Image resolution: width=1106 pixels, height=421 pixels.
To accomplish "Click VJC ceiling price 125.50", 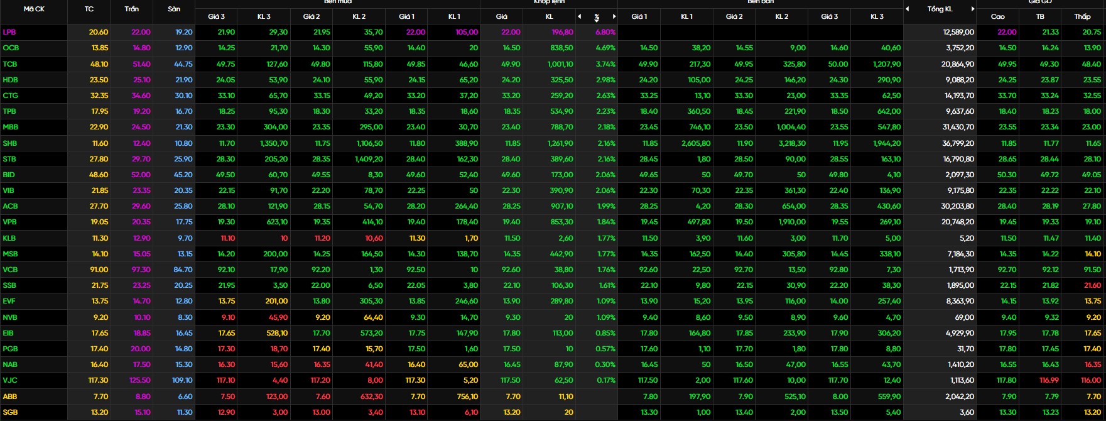I will (139, 380).
